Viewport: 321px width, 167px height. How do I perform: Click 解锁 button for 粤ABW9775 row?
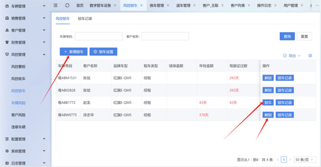coord(268,115)
